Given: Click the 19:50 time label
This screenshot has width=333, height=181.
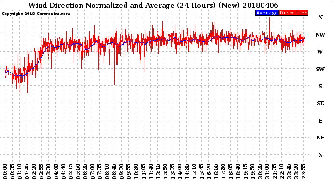Looking at the screenshot, I should (x=252, y=171).
